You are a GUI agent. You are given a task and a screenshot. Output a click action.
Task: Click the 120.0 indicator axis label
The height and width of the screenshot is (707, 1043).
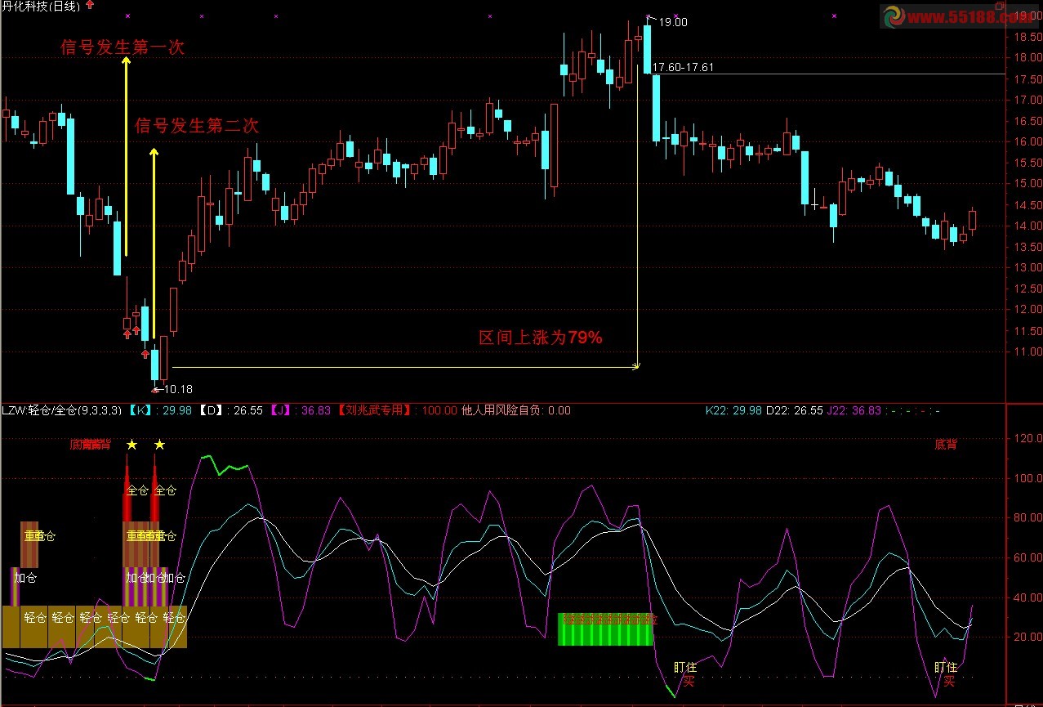point(1027,439)
